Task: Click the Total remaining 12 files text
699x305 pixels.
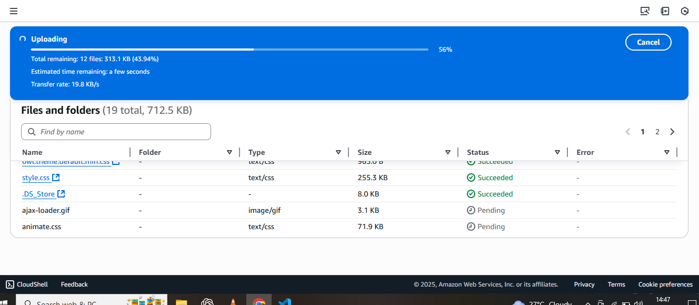Action: point(95,59)
